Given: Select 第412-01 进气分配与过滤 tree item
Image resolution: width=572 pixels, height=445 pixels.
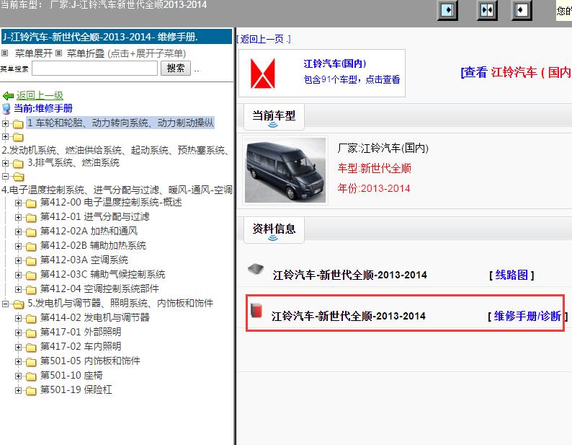Looking at the screenshot, I should (95, 217).
